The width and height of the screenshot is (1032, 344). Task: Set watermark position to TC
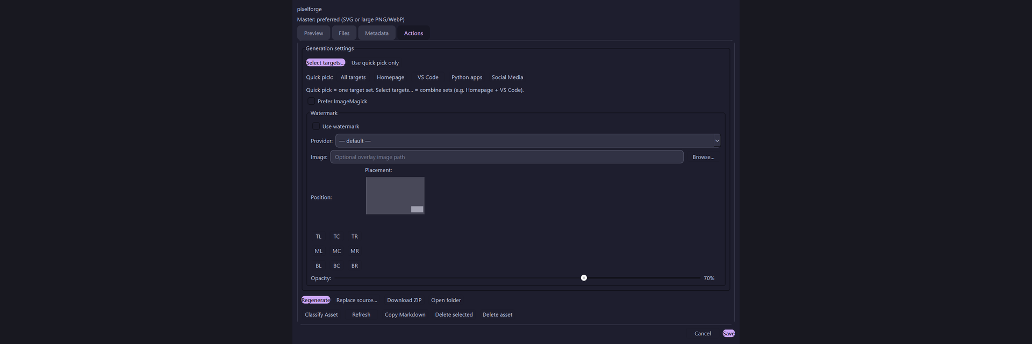[336, 236]
